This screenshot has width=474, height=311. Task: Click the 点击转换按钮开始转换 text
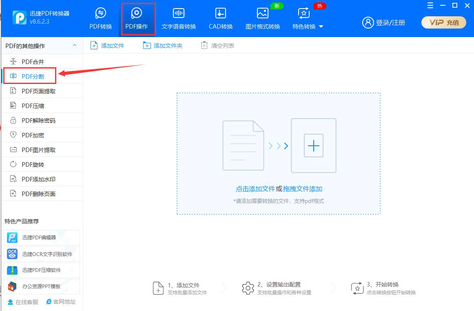pyautogui.click(x=391, y=293)
